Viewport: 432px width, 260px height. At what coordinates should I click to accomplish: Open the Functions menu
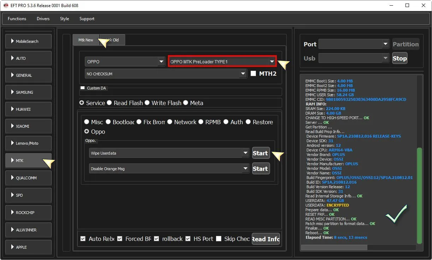(x=17, y=19)
